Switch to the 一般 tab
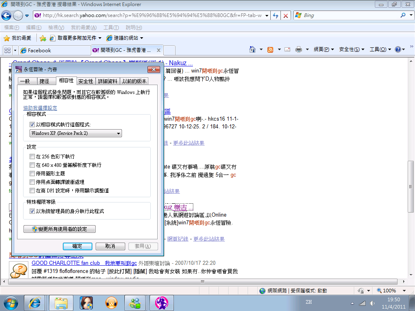 tap(25, 81)
